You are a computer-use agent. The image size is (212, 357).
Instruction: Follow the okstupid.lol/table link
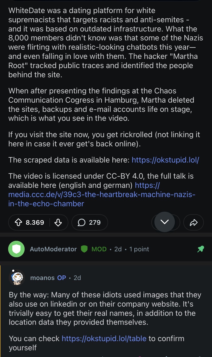coord(104,339)
